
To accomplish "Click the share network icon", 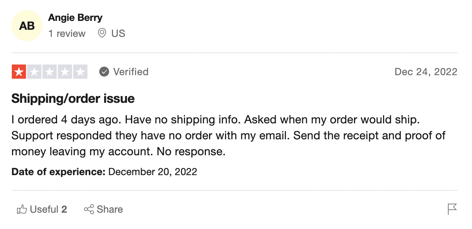I will pyautogui.click(x=89, y=210).
